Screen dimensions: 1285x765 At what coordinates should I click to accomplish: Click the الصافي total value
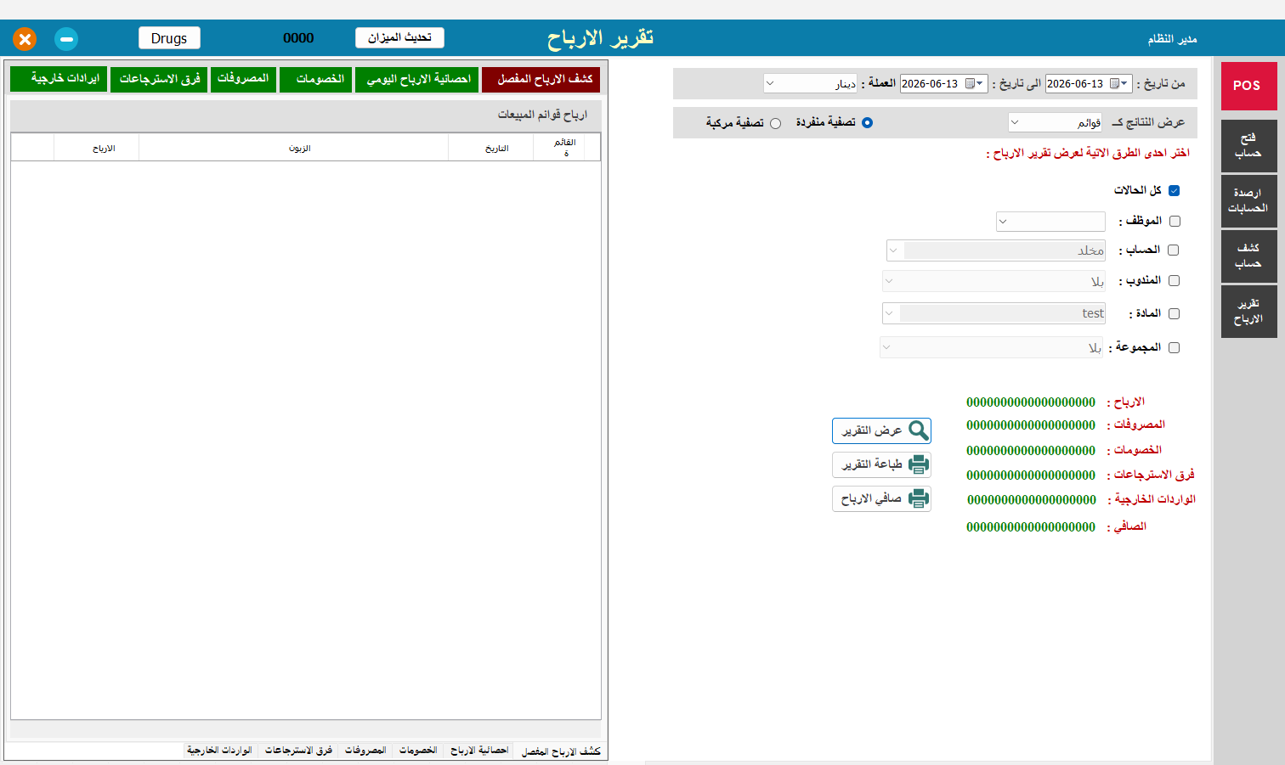1031,527
